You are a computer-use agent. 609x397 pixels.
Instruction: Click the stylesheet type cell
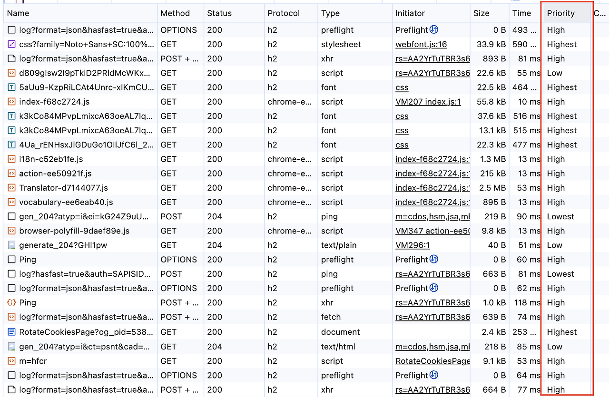(x=341, y=44)
